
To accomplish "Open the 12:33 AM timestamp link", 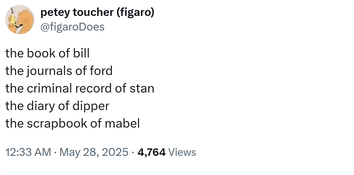I will tap(28, 152).
